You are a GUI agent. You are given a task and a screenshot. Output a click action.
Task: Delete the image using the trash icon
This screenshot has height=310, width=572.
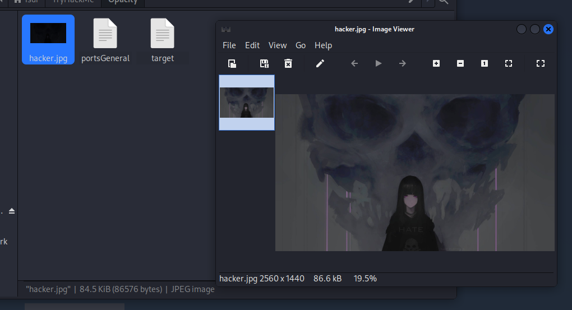tap(288, 63)
